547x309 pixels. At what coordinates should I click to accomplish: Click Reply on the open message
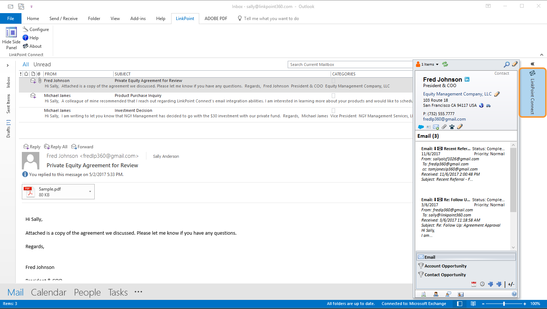pyautogui.click(x=32, y=147)
